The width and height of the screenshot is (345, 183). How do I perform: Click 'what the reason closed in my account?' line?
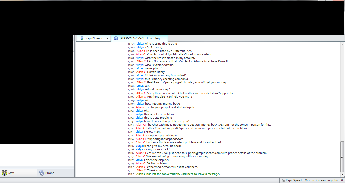point(170,58)
